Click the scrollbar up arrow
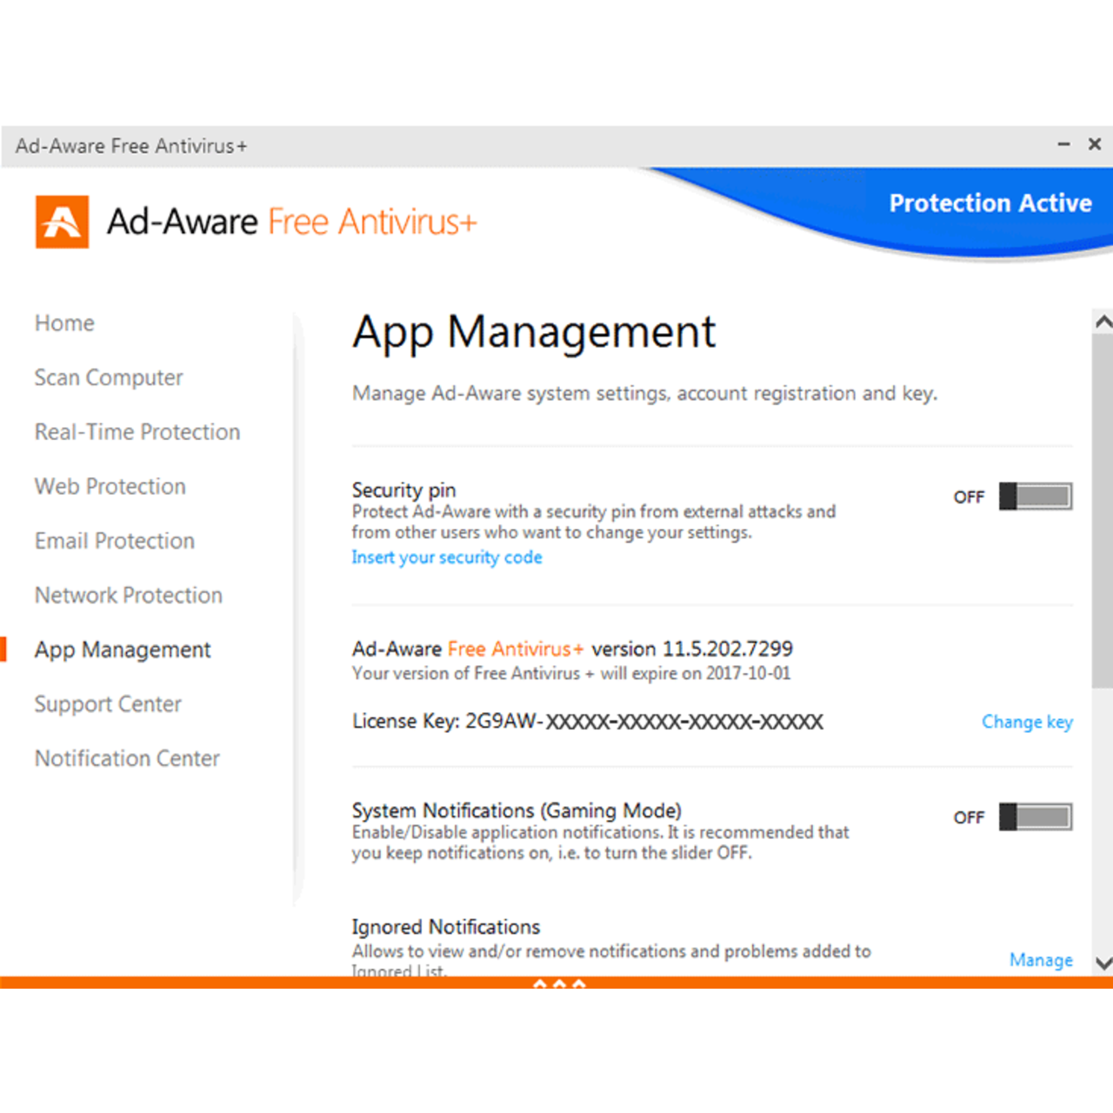 pos(1103,322)
